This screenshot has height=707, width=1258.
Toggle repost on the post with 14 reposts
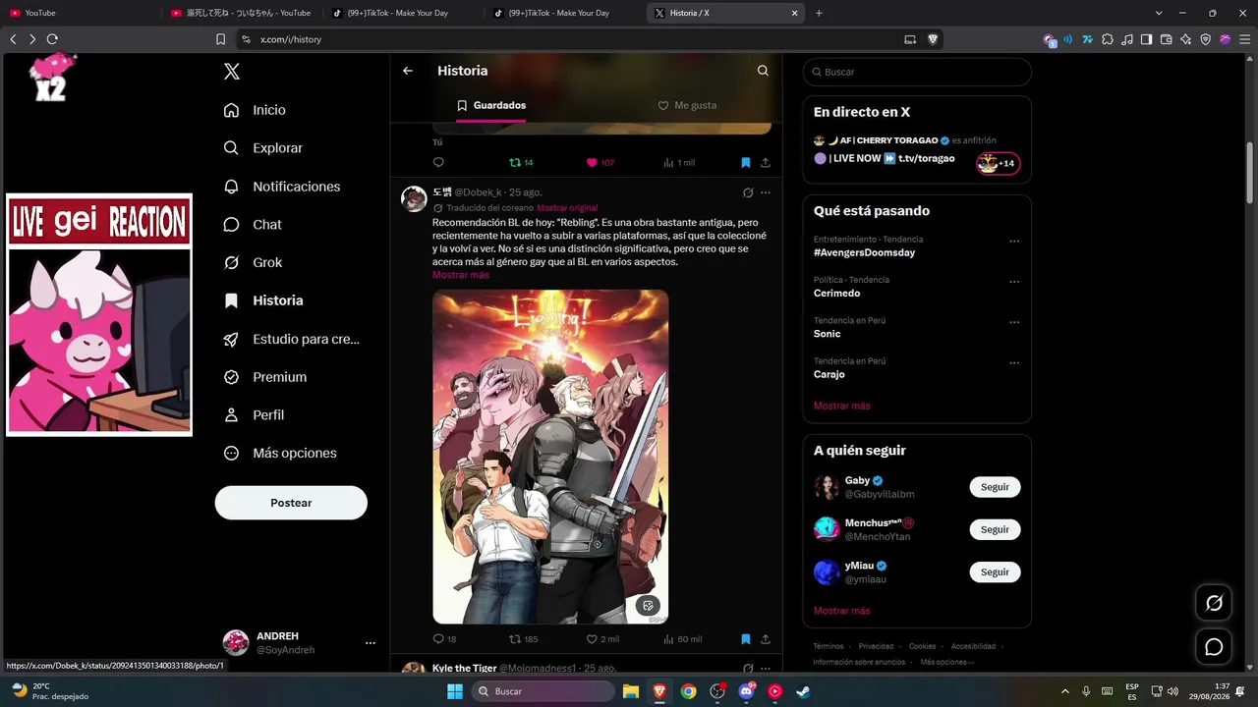(521, 163)
